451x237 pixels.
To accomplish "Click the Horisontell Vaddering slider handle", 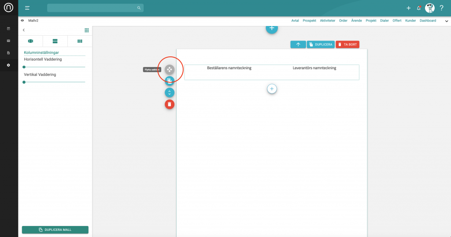I will point(24,67).
